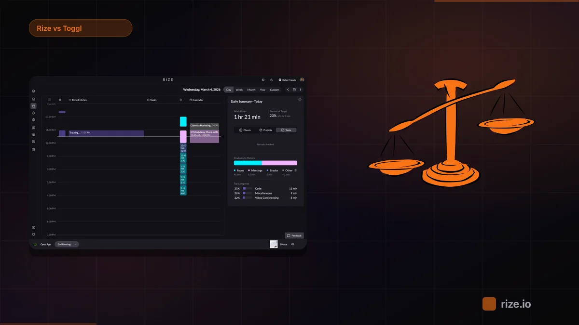Open the Calendar view in the left sidebar
The width and height of the screenshot is (579, 325).
(x=33, y=106)
